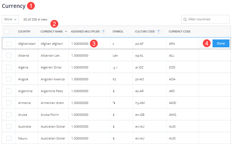
Task: Click the Symbol column header
Action: (118, 32)
